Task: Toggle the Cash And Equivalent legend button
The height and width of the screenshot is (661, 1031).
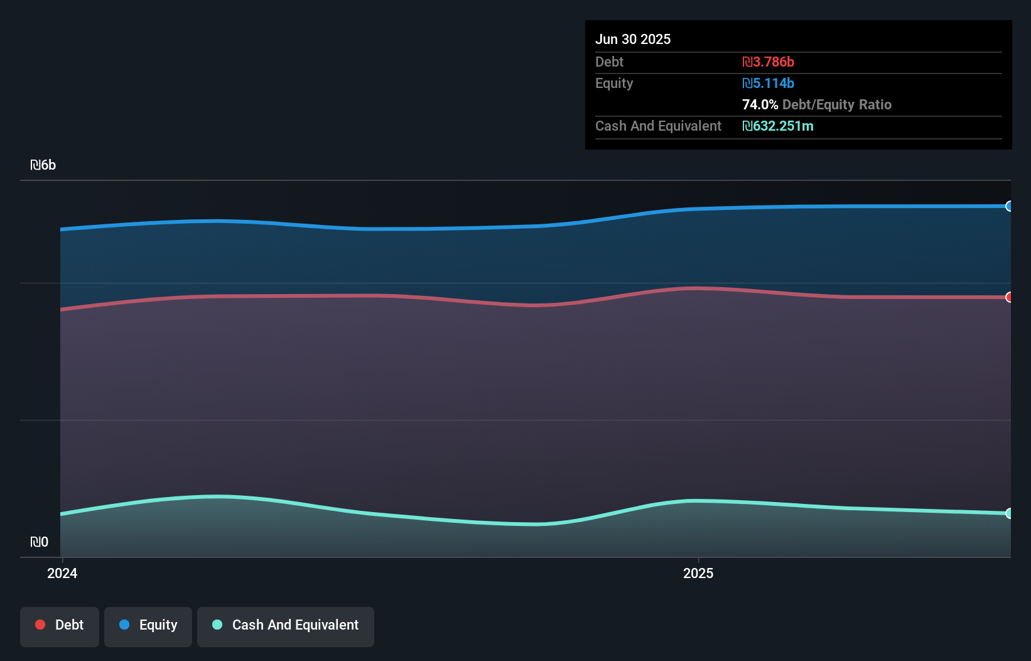Action: tap(286, 626)
